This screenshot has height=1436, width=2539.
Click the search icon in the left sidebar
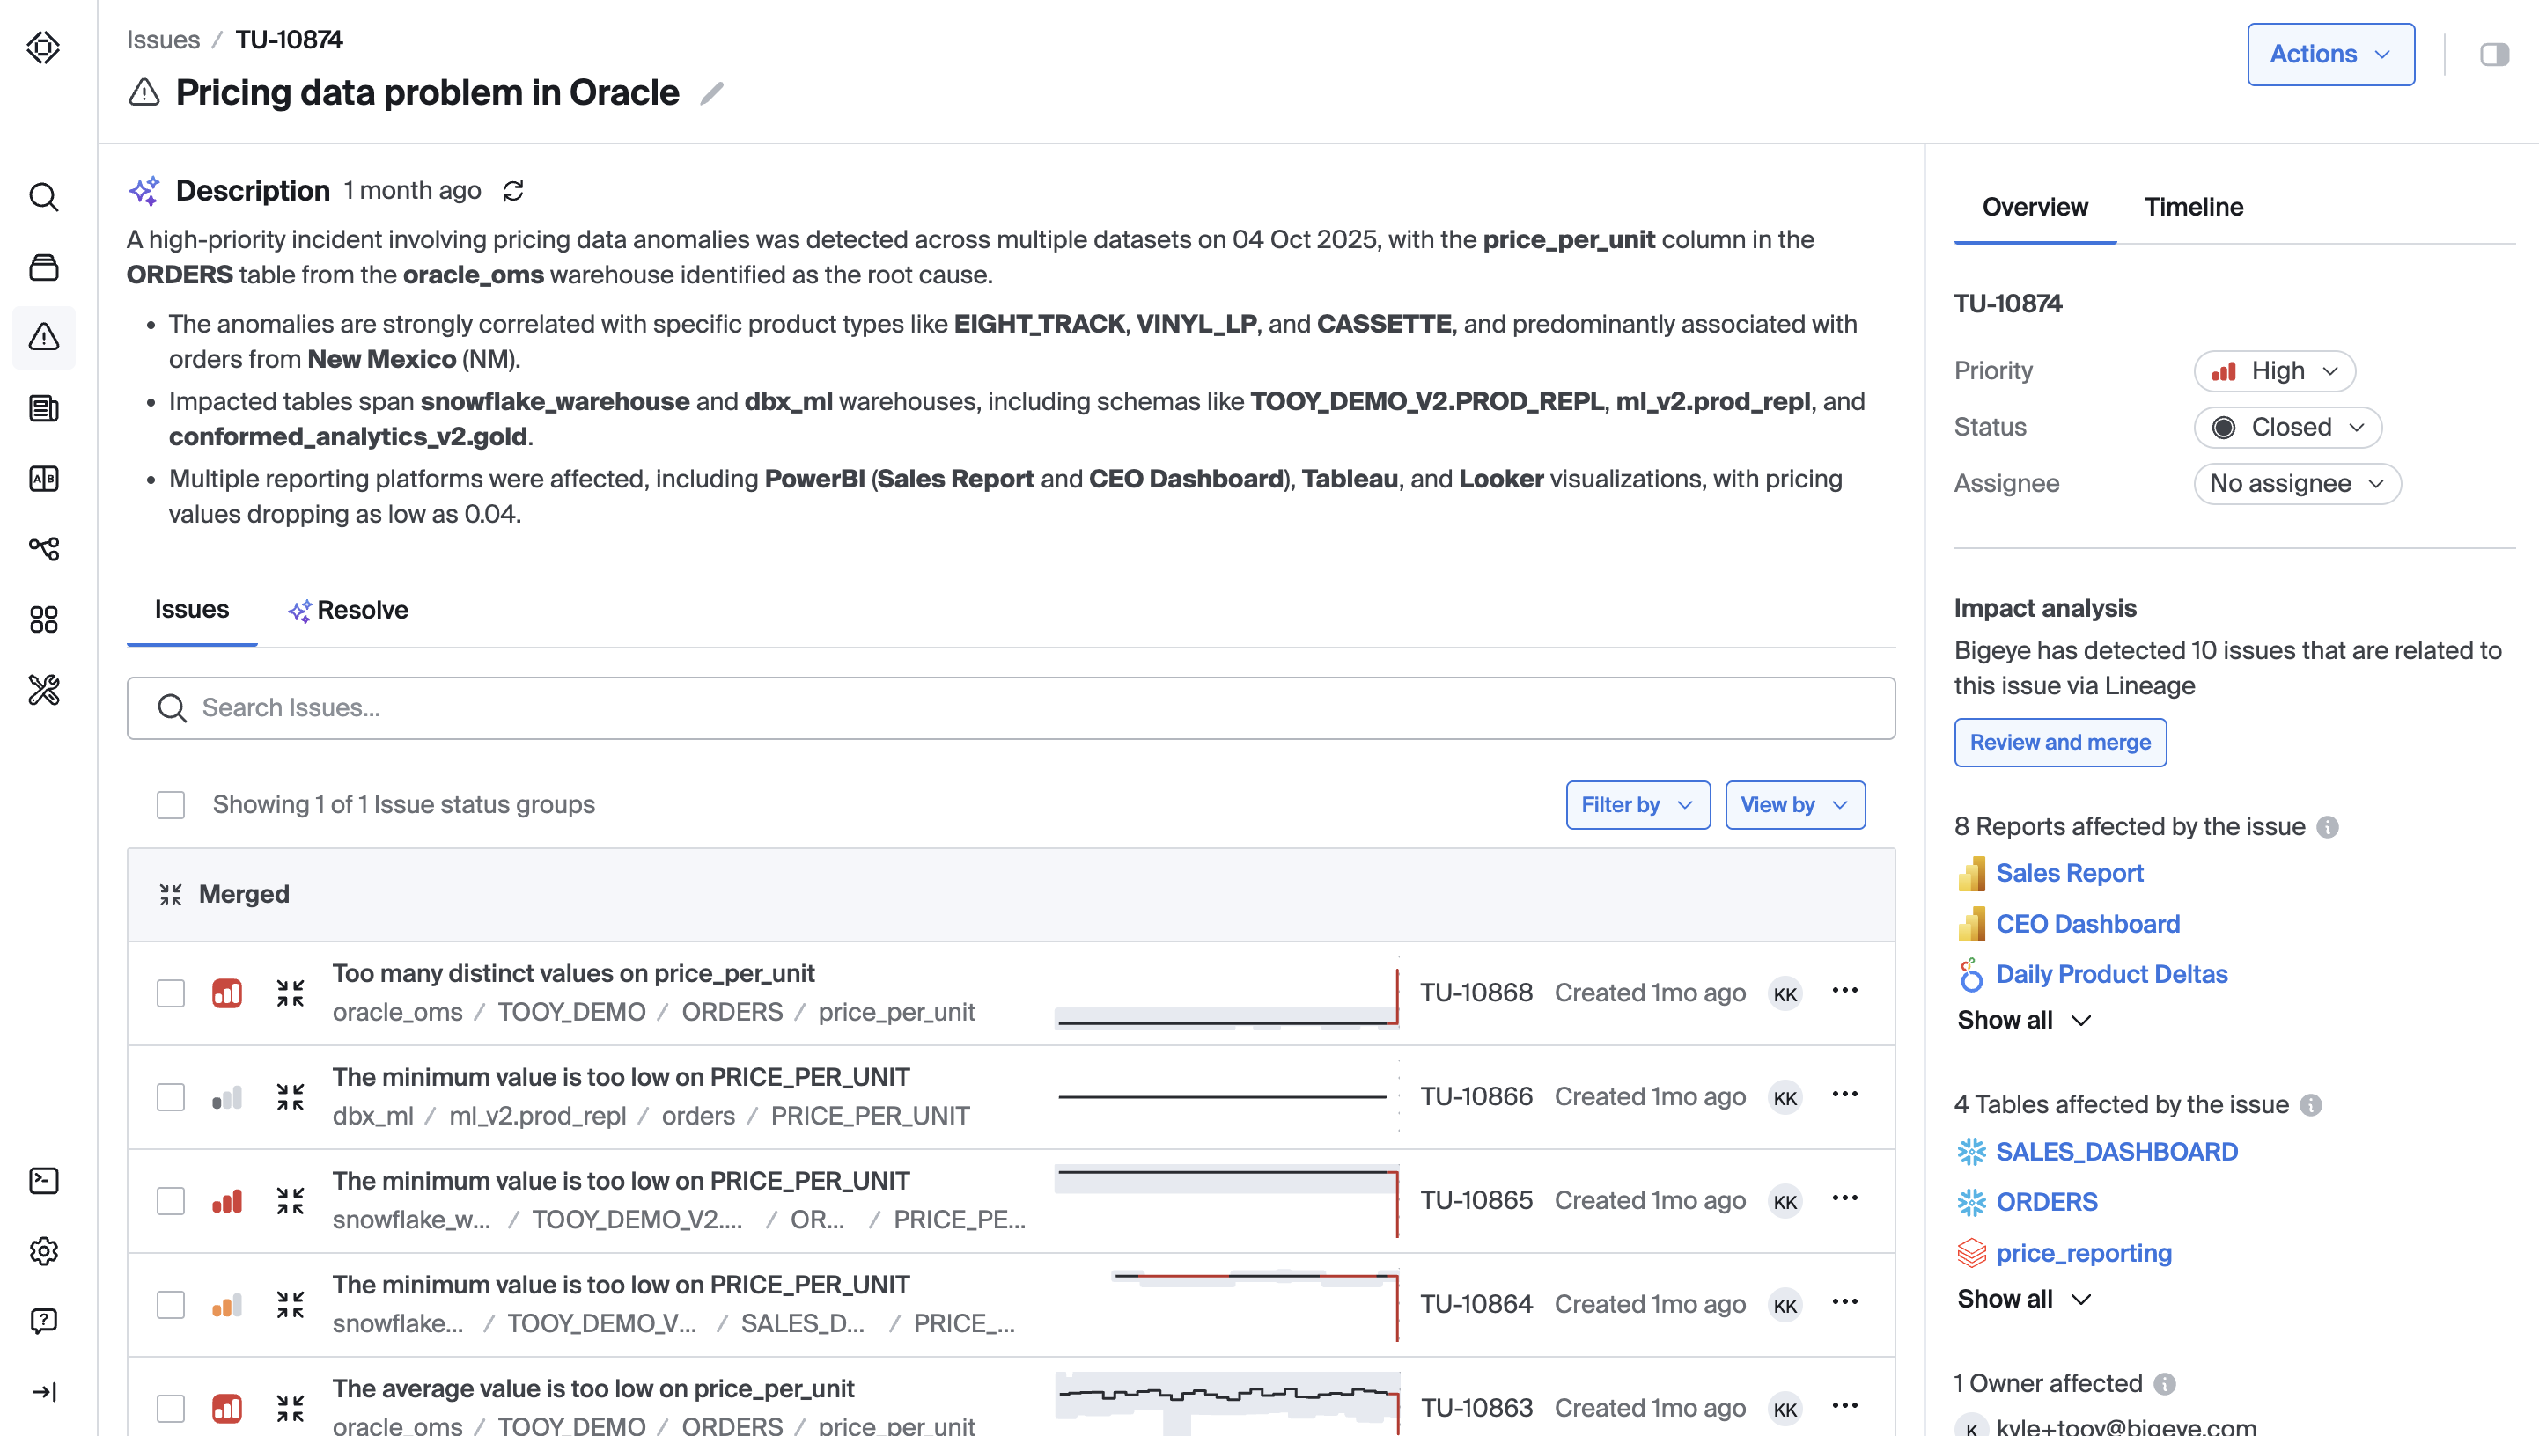43,197
